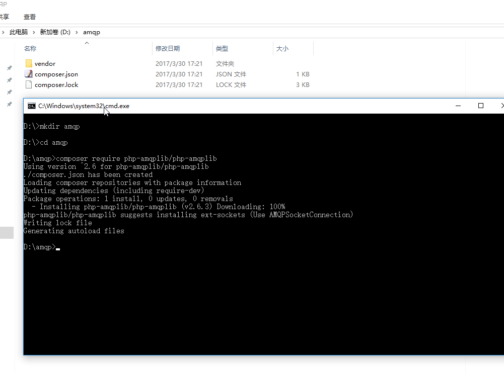Toggle sort arrow above 名称 column
This screenshot has height=373, width=504.
pyautogui.click(x=87, y=43)
